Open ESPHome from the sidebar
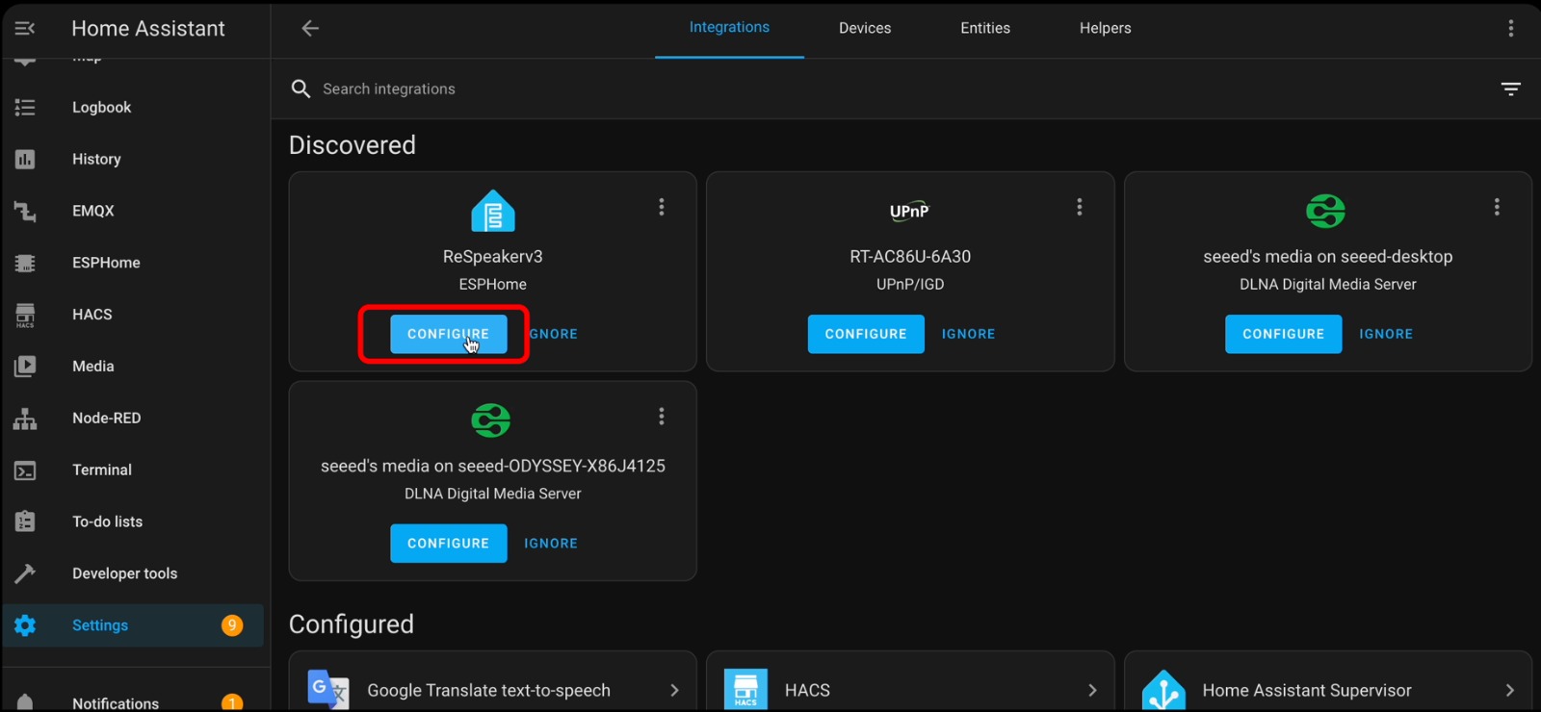 133,264
